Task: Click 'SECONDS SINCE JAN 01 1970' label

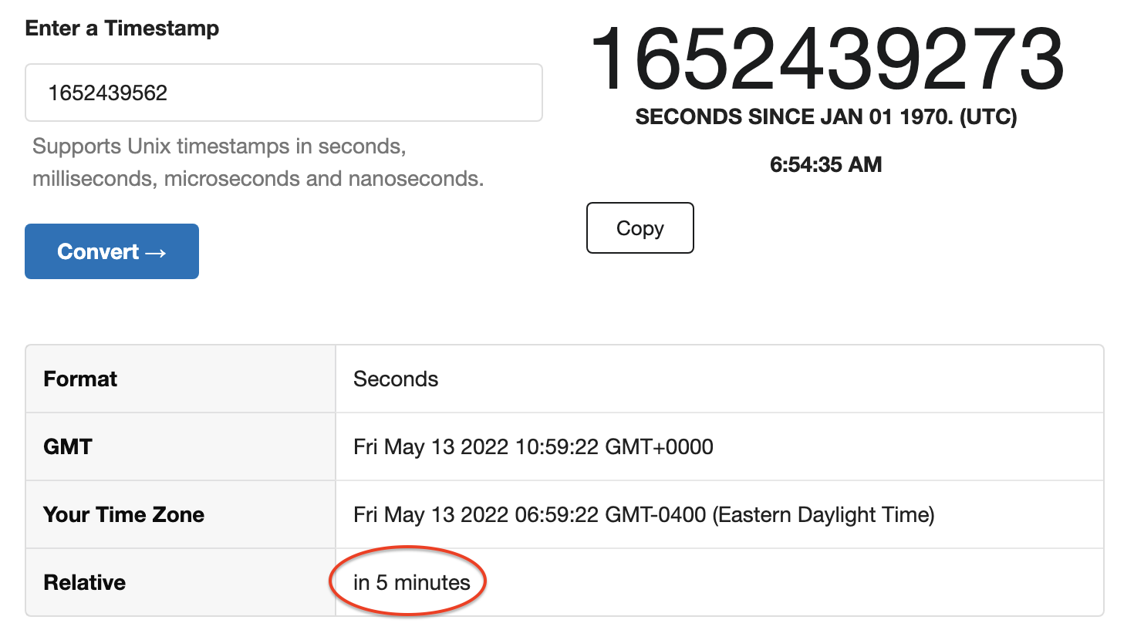Action: (x=825, y=117)
